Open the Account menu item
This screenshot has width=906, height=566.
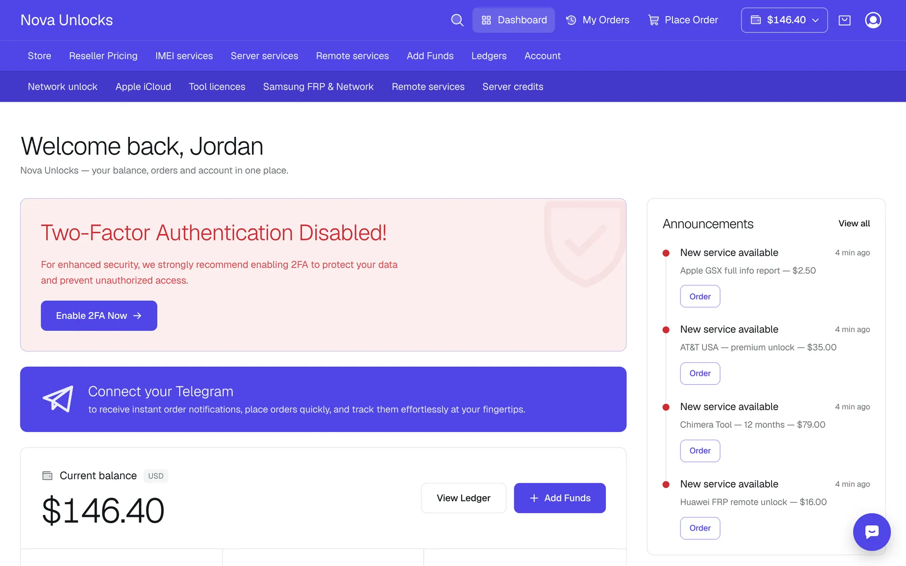(543, 56)
